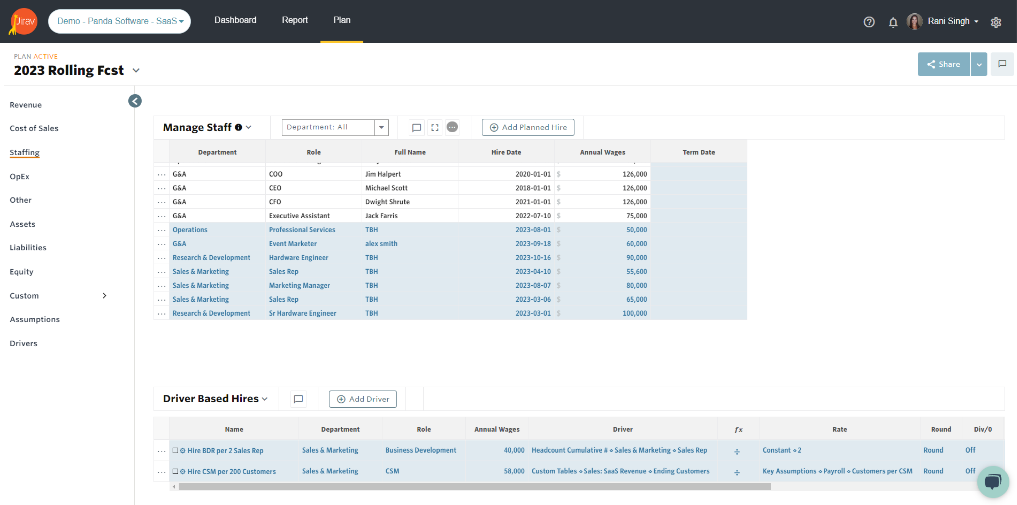Click the notifications bell icon
The image size is (1017, 505).
coord(893,22)
